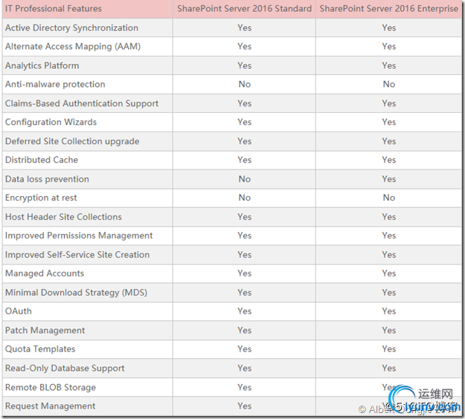Select 'Claims-Based Authentication Support' text
The height and width of the screenshot is (419, 465).
tap(82, 103)
